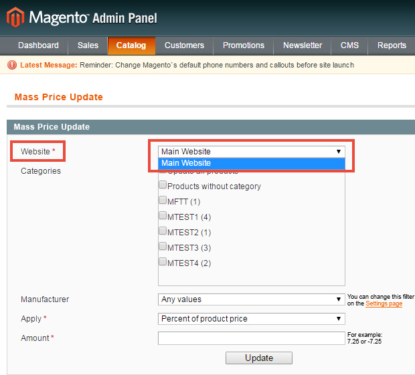Click the reminder message about phone numbers
This screenshot has width=415, height=375.
[217, 65]
